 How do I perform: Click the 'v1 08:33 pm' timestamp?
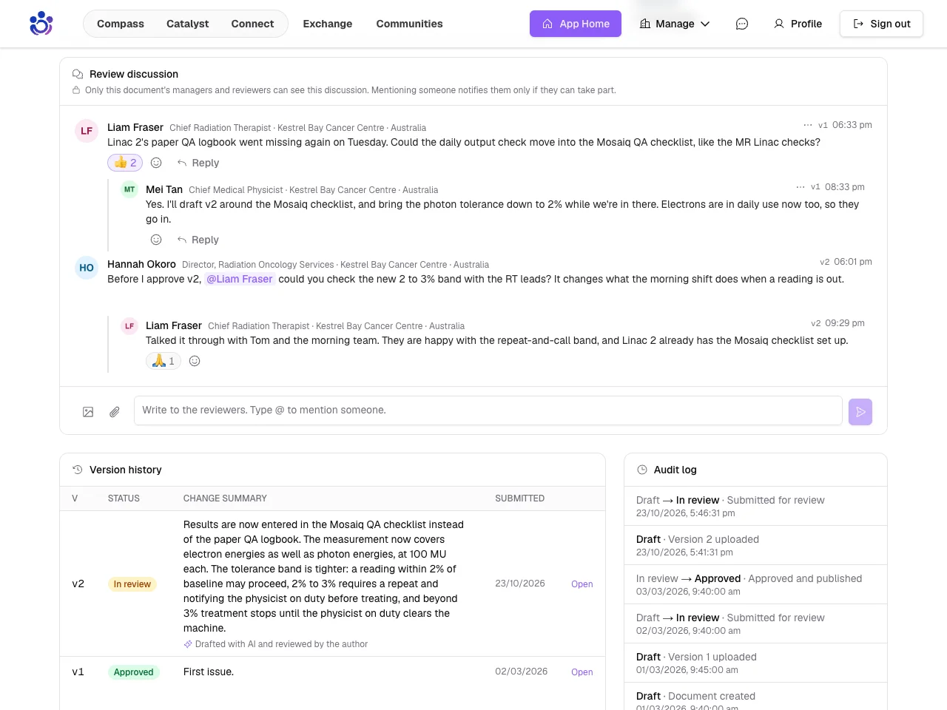838,187
